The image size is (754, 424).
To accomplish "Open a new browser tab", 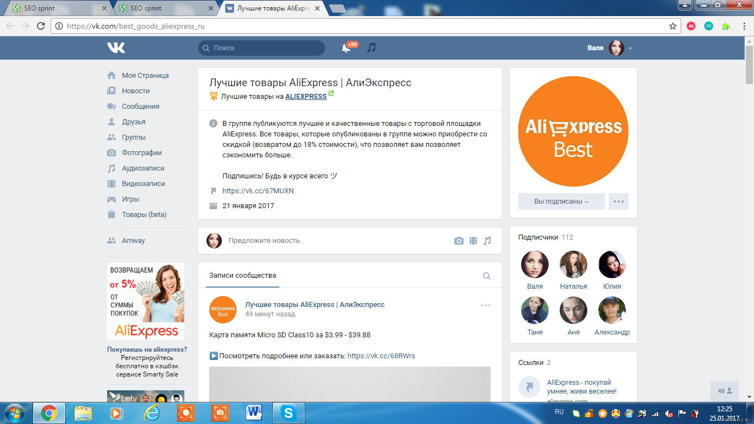I will tap(337, 8).
